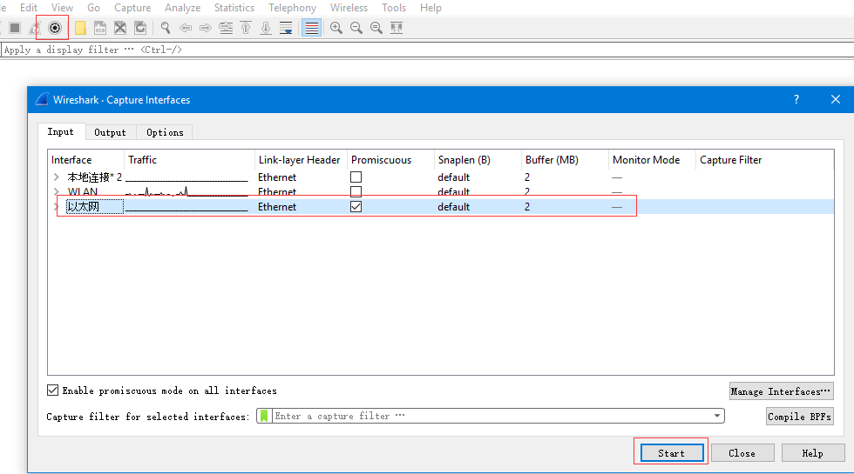Click the zoom out toolbar icon

356,28
